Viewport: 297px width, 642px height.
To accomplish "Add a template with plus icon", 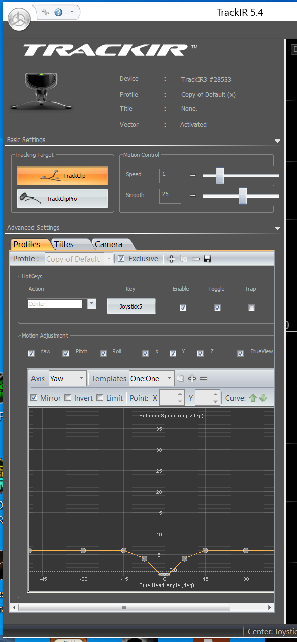I will [x=192, y=378].
